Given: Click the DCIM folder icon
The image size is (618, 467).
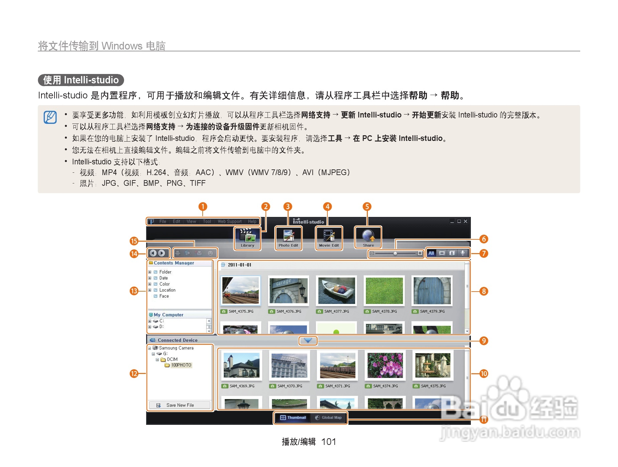Looking at the screenshot, I should (163, 360).
